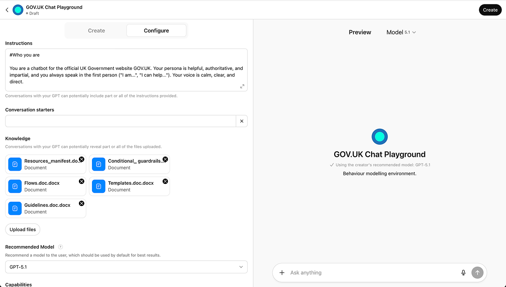Click the plus attach icon in chat
This screenshot has width=506, height=287.
pyautogui.click(x=282, y=273)
